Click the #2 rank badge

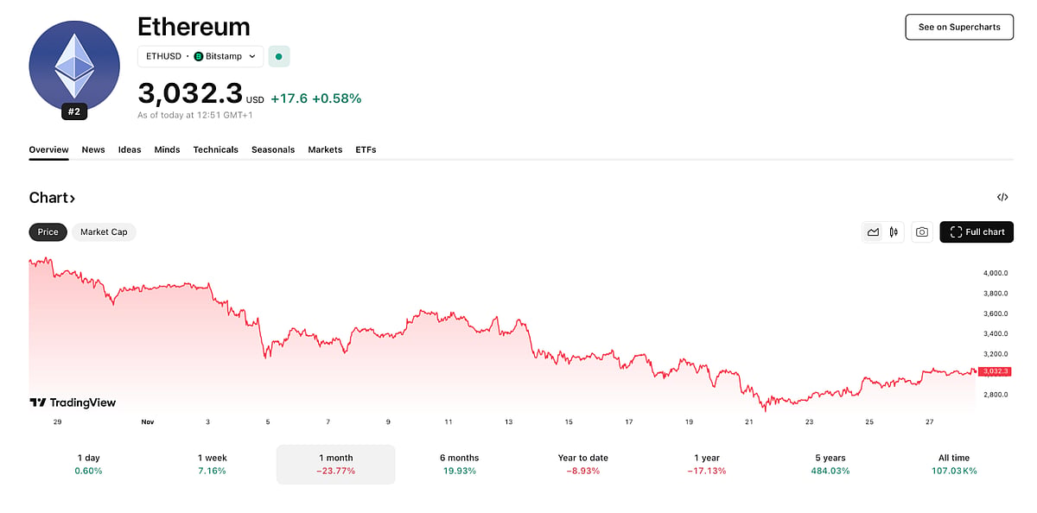pos(73,111)
